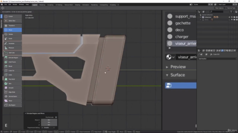The width and height of the screenshot is (238, 133).
Task: Click the outliner search field
Action: [216, 11]
